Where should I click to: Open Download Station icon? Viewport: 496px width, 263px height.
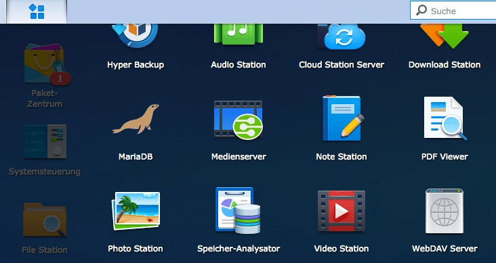(445, 36)
